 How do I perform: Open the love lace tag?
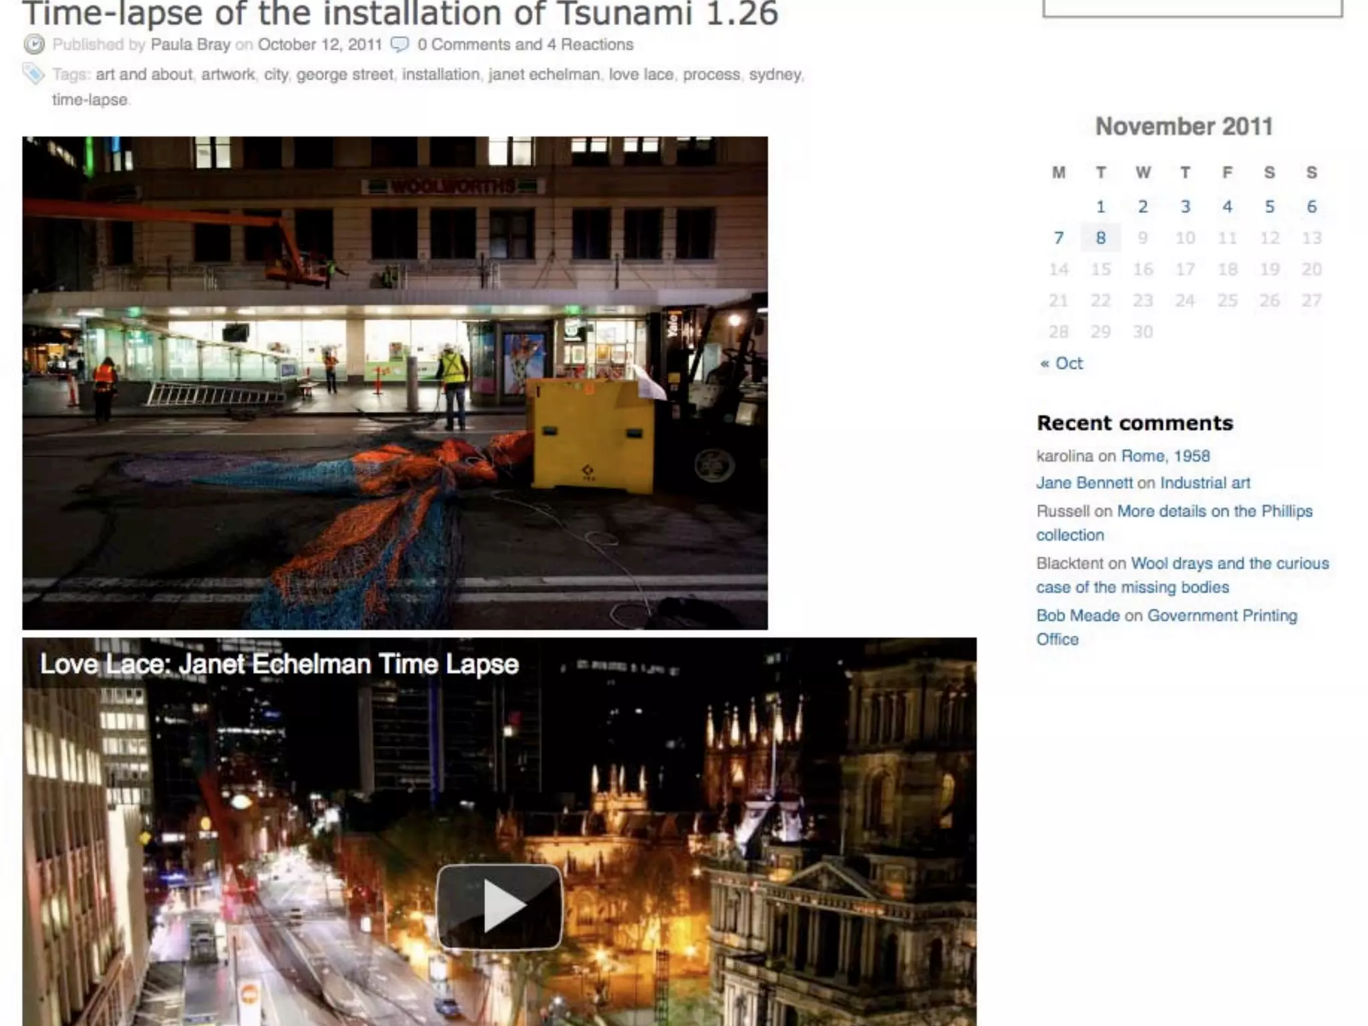click(641, 74)
